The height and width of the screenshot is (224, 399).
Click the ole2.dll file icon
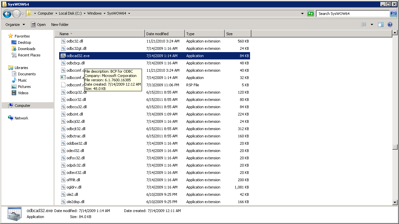pos(64,194)
